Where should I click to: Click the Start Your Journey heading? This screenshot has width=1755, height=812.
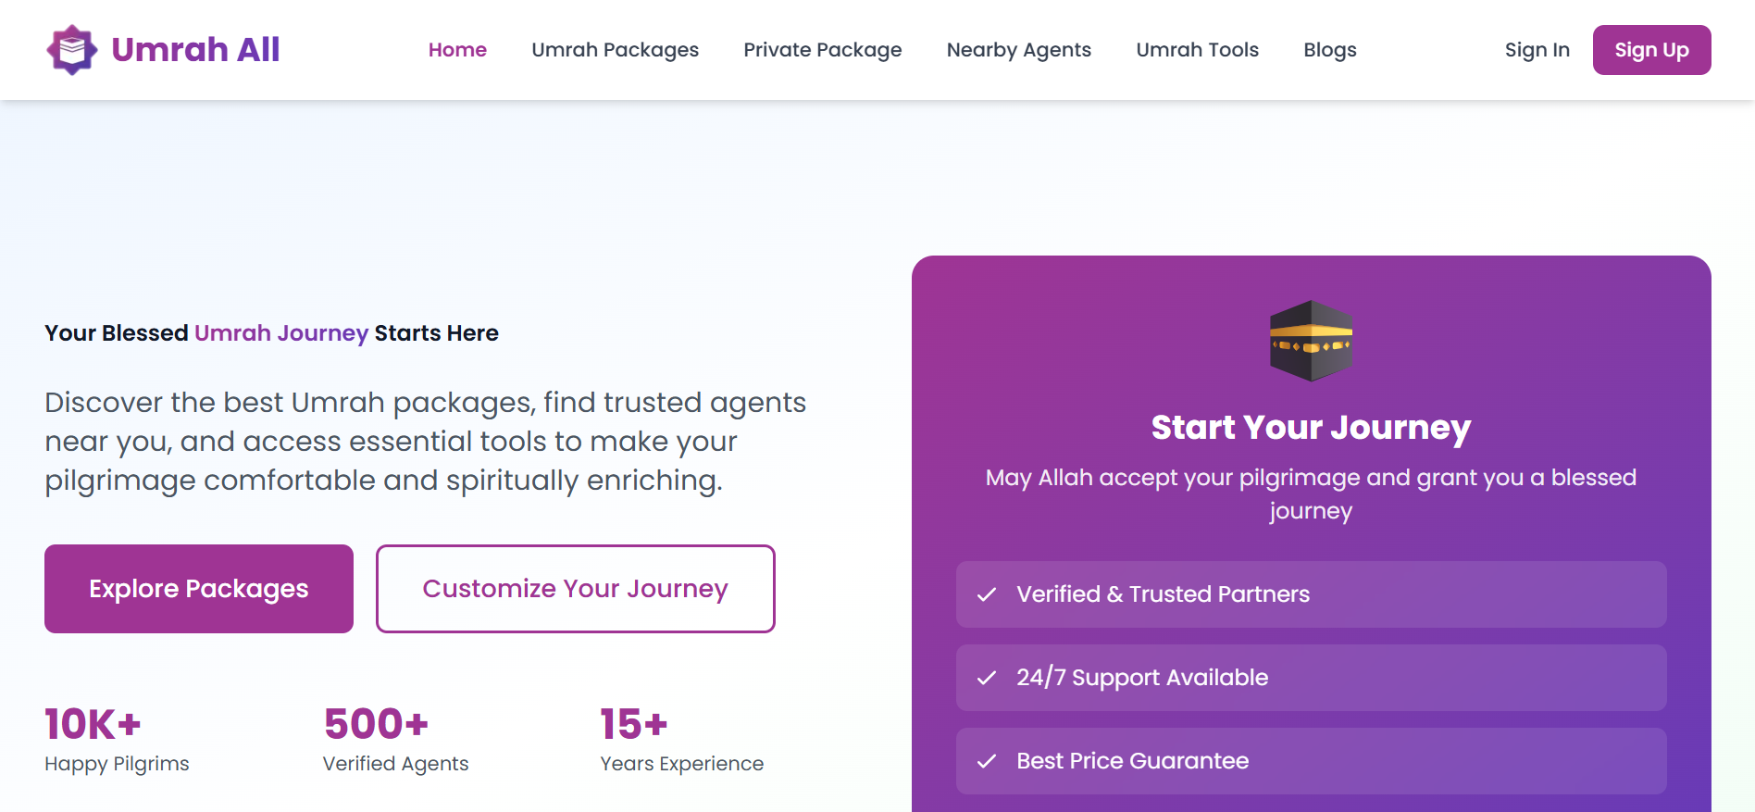(x=1311, y=428)
